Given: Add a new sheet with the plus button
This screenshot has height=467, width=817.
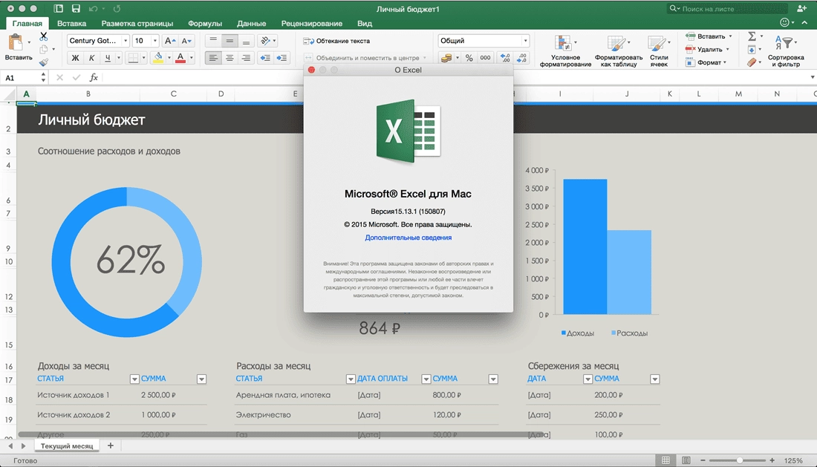Looking at the screenshot, I should pos(111,445).
